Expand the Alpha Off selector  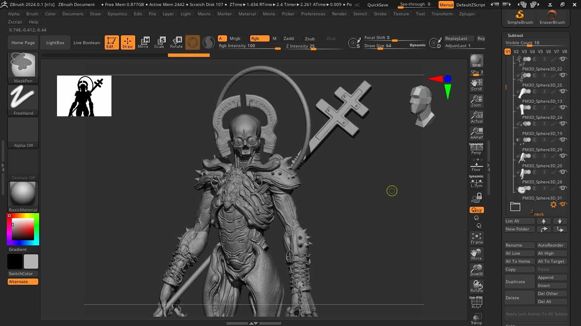click(x=23, y=132)
